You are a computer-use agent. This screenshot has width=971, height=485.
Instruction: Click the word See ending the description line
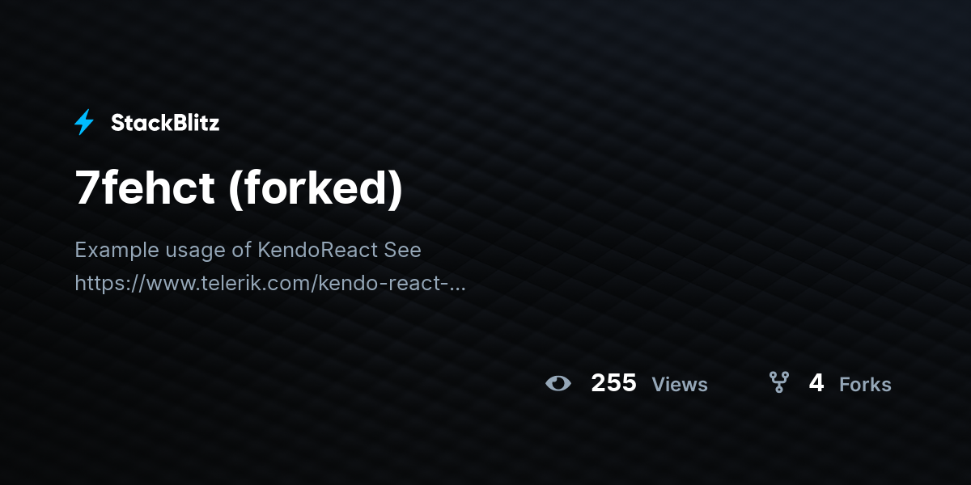pos(403,250)
